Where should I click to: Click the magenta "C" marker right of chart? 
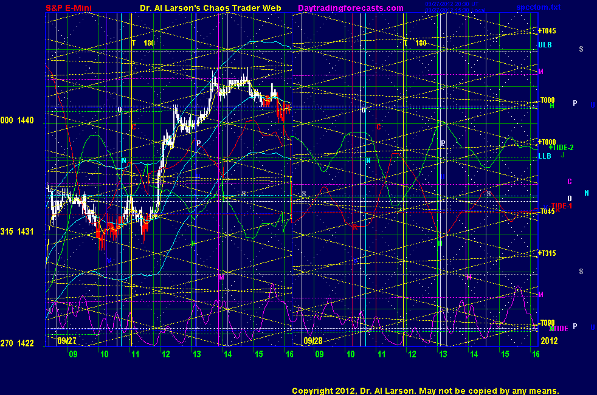pos(570,182)
